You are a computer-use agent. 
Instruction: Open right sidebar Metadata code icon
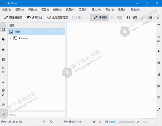click(159, 37)
